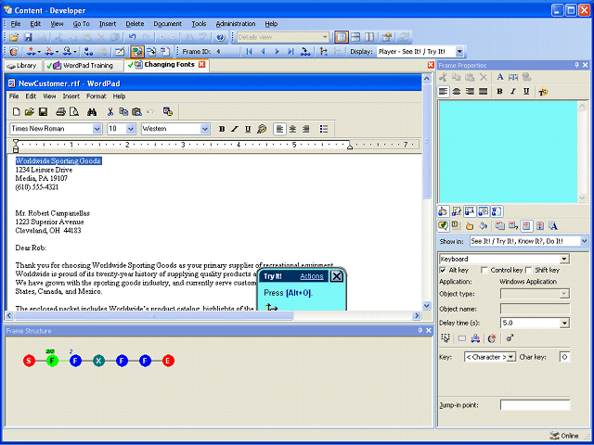Open the Insert menu in Developer

click(108, 24)
